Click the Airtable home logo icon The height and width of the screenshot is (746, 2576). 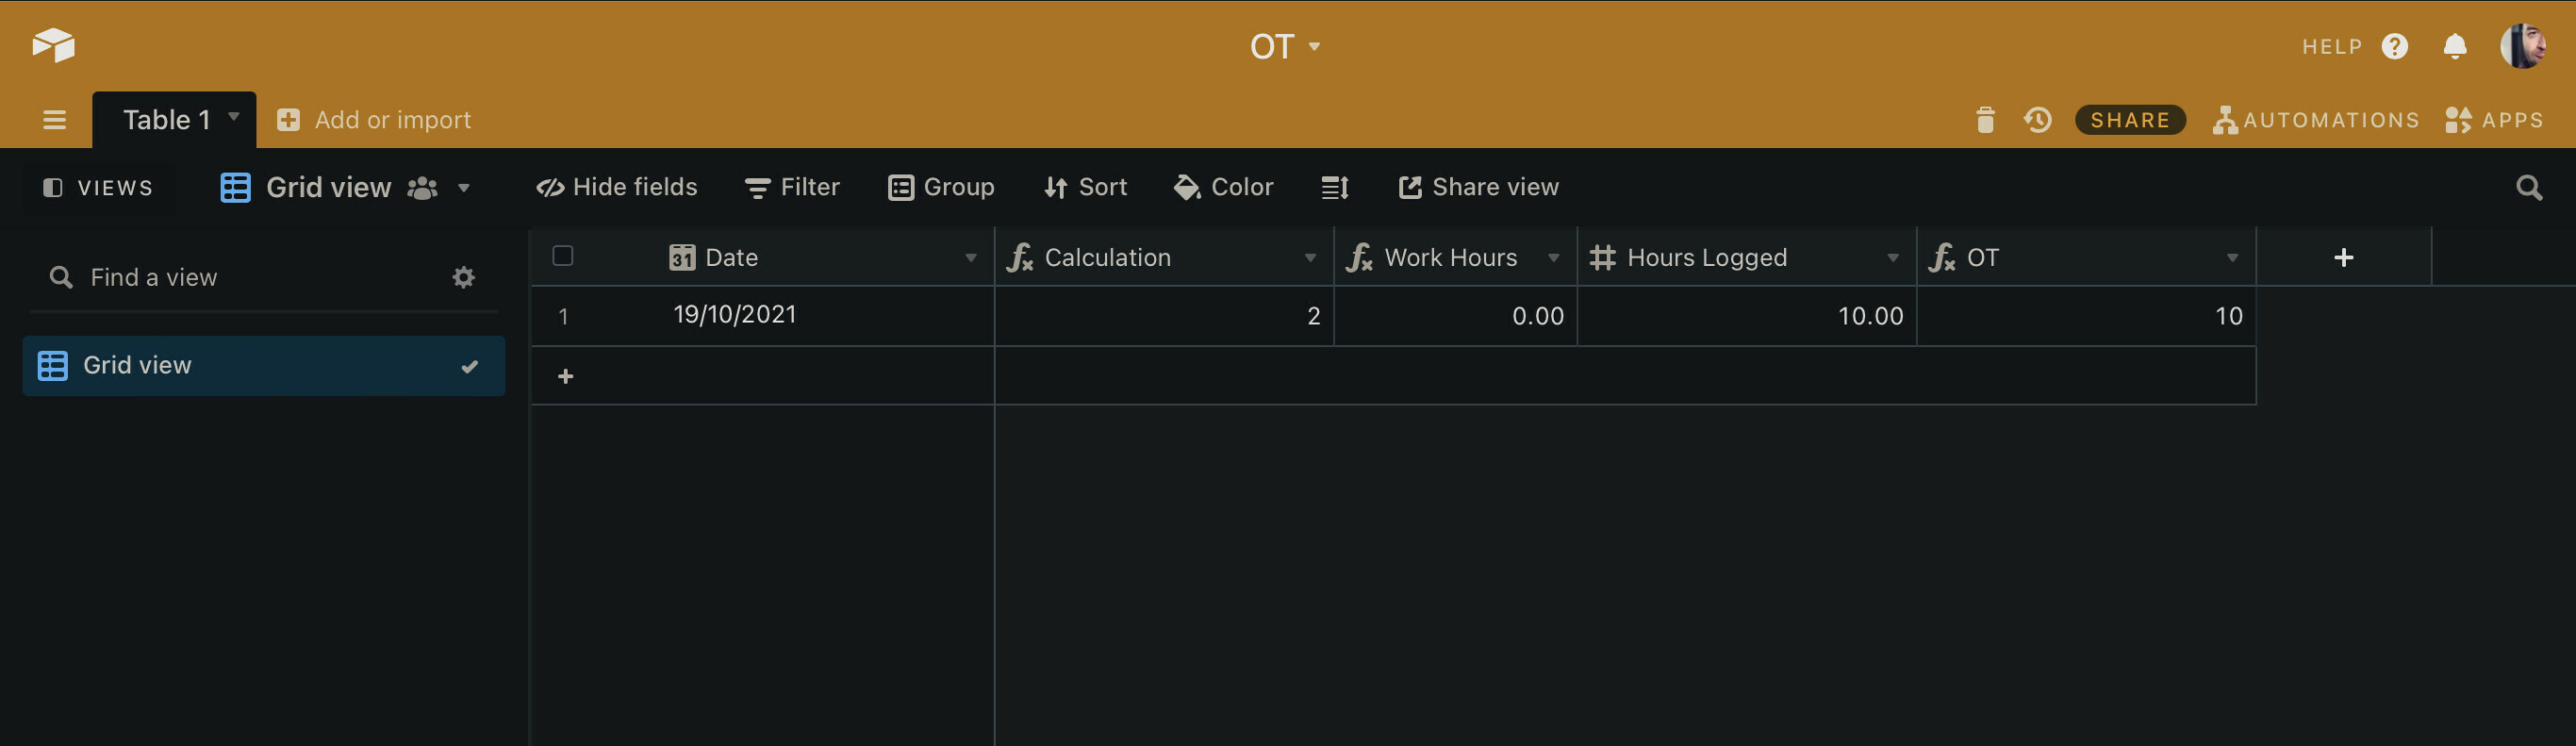point(53,45)
